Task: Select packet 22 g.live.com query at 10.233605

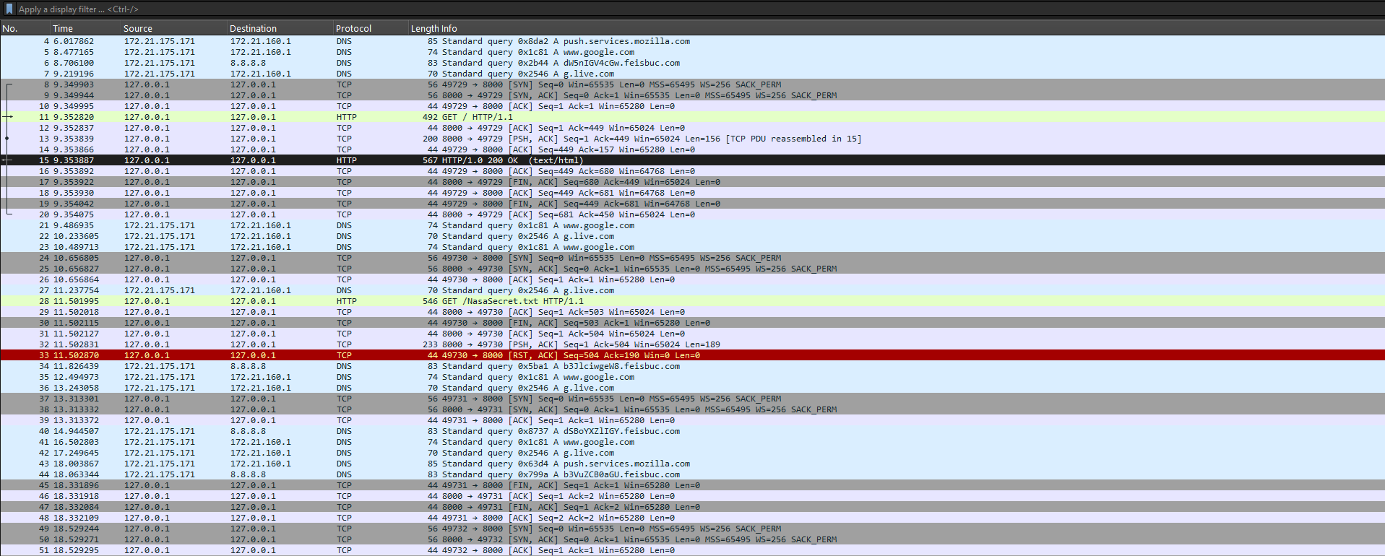Action: 692,236
